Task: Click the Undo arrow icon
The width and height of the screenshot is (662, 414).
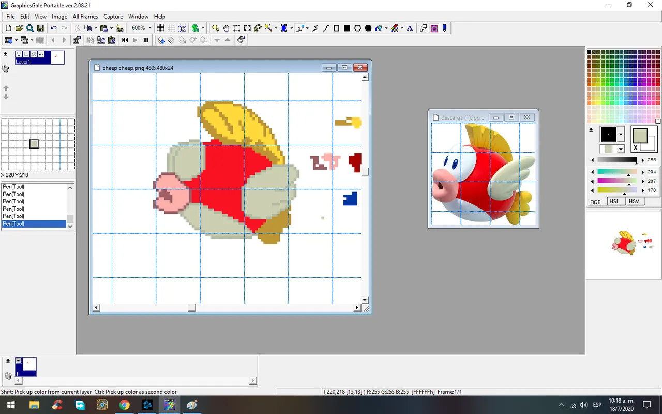Action: click(54, 28)
